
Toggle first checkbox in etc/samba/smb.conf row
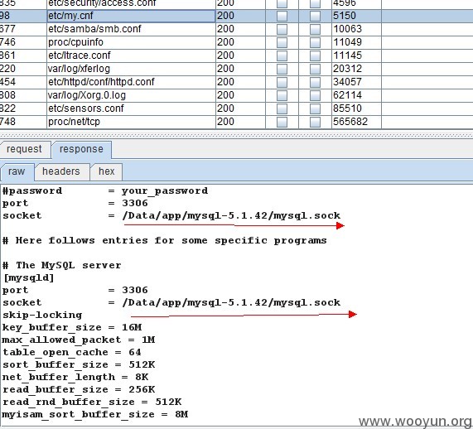(x=282, y=29)
